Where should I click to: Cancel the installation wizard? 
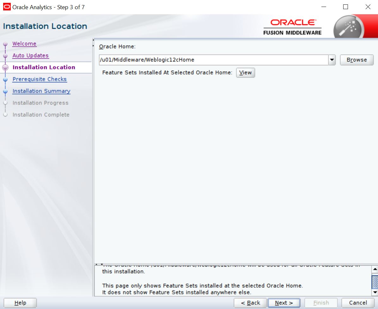tap(358, 303)
